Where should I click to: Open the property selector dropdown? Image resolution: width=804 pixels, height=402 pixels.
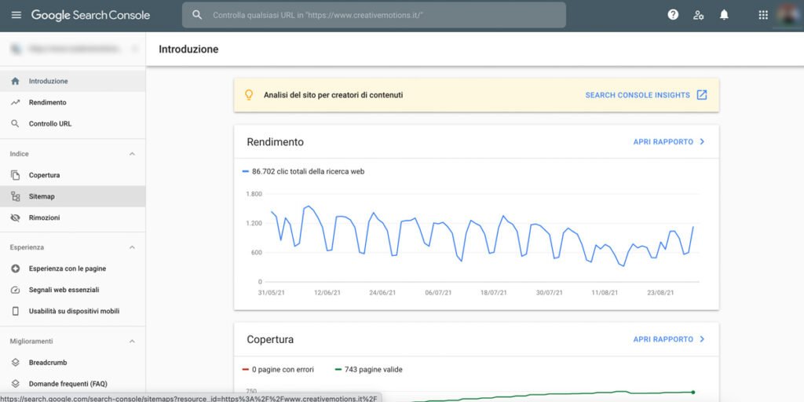[x=73, y=49]
